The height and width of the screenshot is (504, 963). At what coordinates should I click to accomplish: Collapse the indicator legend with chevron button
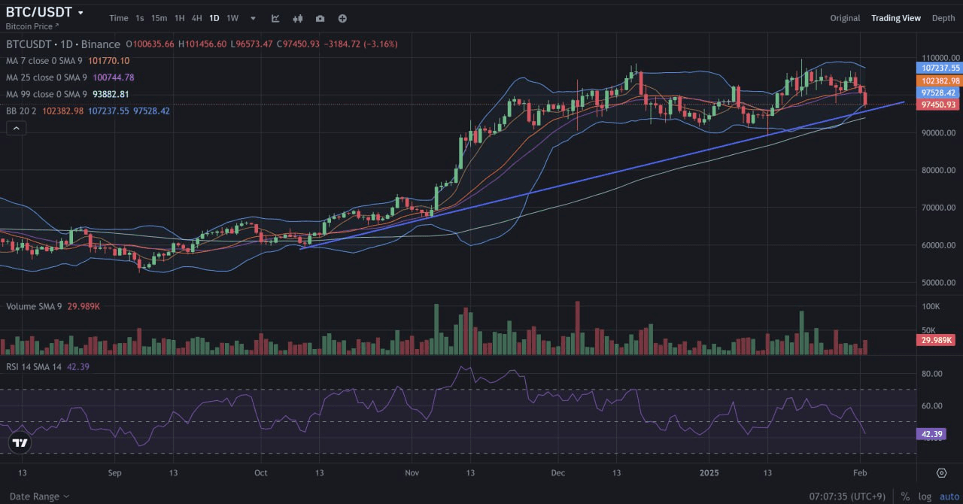[x=16, y=129]
